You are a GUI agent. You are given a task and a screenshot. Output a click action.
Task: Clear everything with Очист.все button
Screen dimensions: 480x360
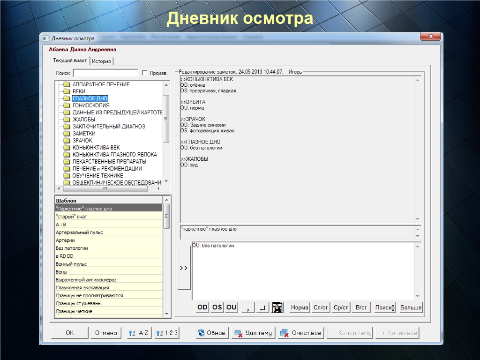click(300, 333)
